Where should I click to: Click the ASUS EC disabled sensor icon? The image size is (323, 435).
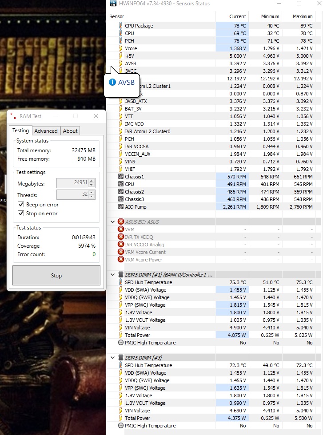pyautogui.click(x=121, y=221)
